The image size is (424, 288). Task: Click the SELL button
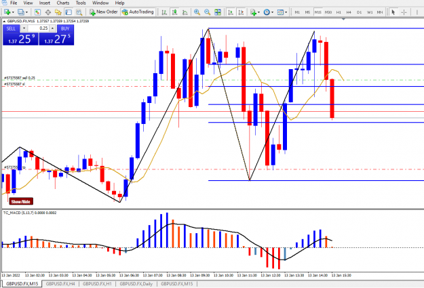click(11, 28)
